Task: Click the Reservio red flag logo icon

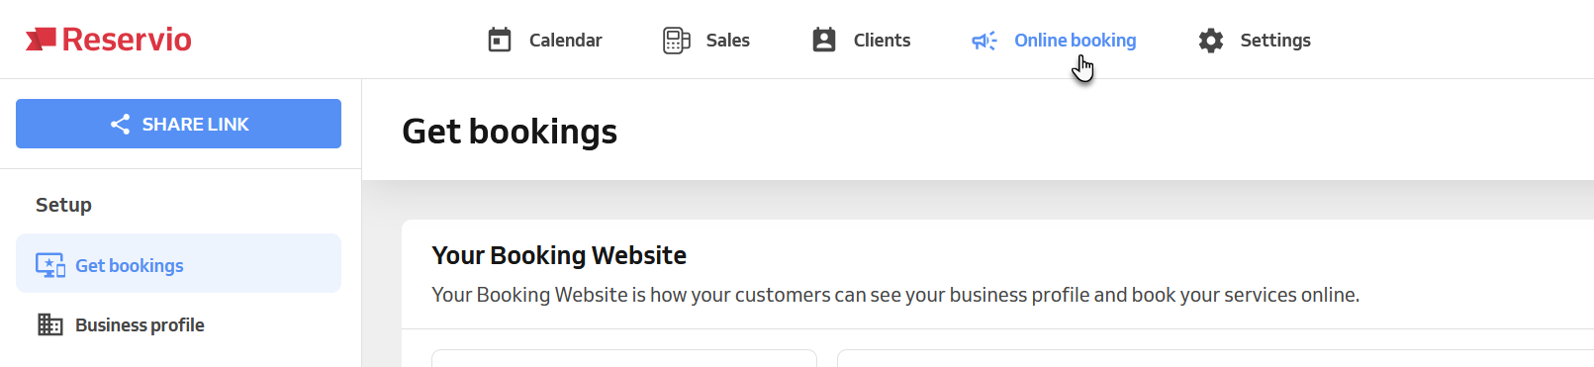Action: pos(41,39)
